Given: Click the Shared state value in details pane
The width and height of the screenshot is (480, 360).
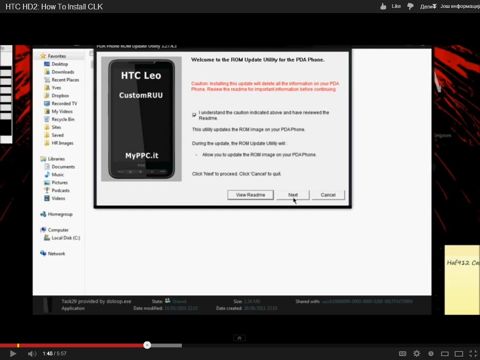Looking at the screenshot, I should 180,301.
